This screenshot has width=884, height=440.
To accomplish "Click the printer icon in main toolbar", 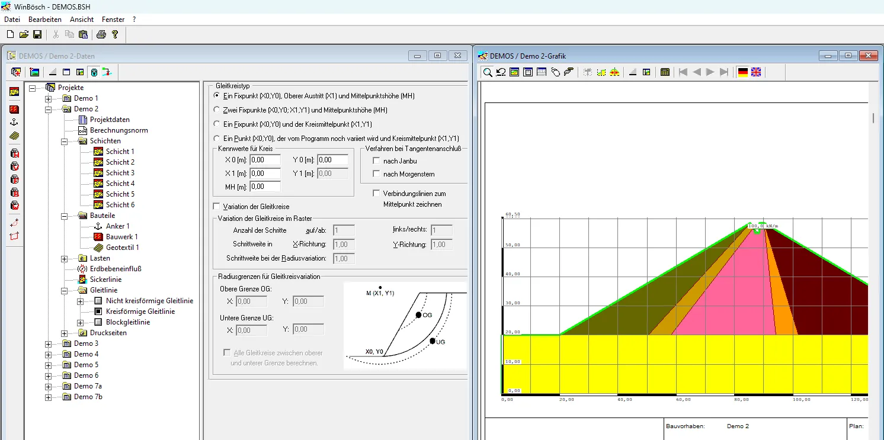I will click(x=101, y=34).
